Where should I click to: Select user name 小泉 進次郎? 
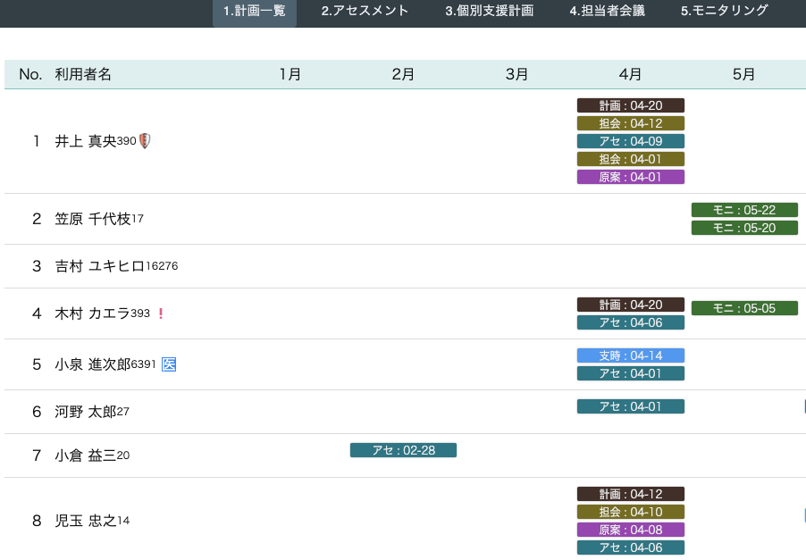[93, 364]
